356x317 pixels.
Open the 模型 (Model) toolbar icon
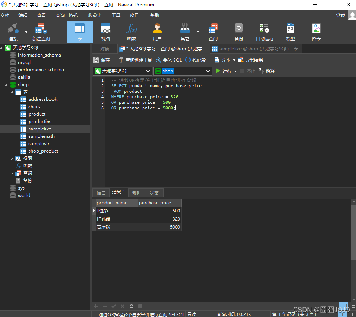click(290, 32)
